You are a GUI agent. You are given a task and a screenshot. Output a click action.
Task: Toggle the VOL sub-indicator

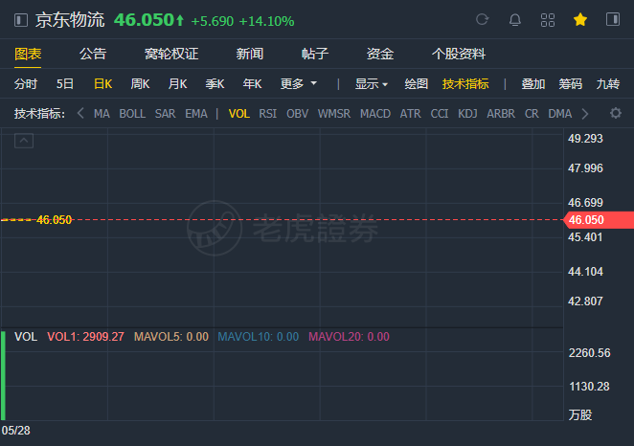point(239,114)
